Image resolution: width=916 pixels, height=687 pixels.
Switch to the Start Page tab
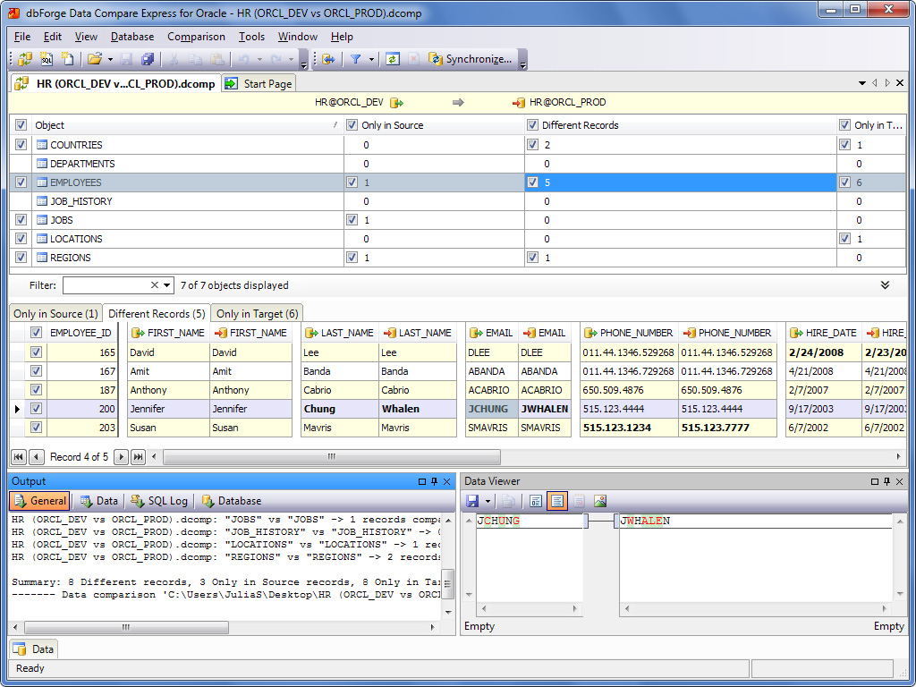(x=259, y=83)
